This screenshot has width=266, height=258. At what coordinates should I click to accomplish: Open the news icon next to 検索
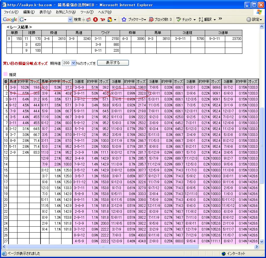88,20
